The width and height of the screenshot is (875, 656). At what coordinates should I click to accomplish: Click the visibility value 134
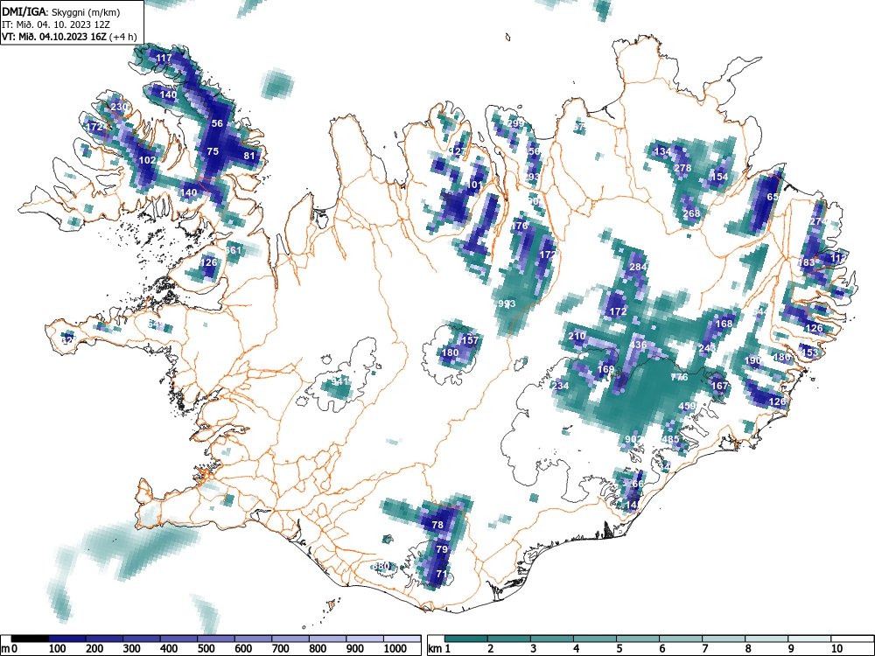click(x=663, y=151)
